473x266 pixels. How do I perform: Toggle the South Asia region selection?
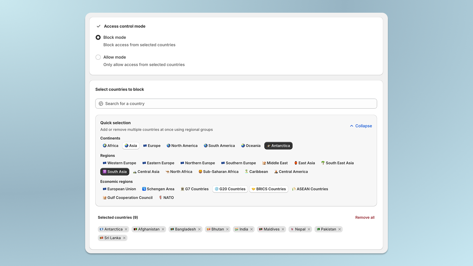[x=114, y=171]
